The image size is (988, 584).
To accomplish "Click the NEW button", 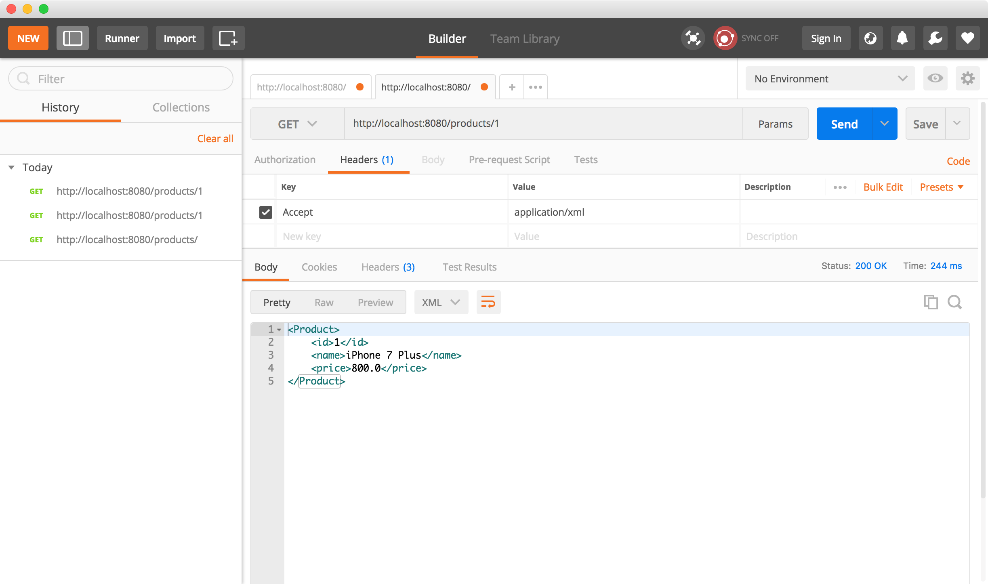I will point(28,38).
